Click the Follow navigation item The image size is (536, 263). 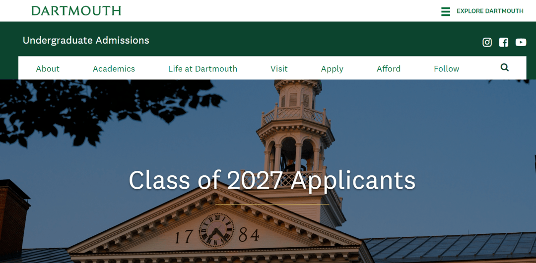tap(447, 68)
